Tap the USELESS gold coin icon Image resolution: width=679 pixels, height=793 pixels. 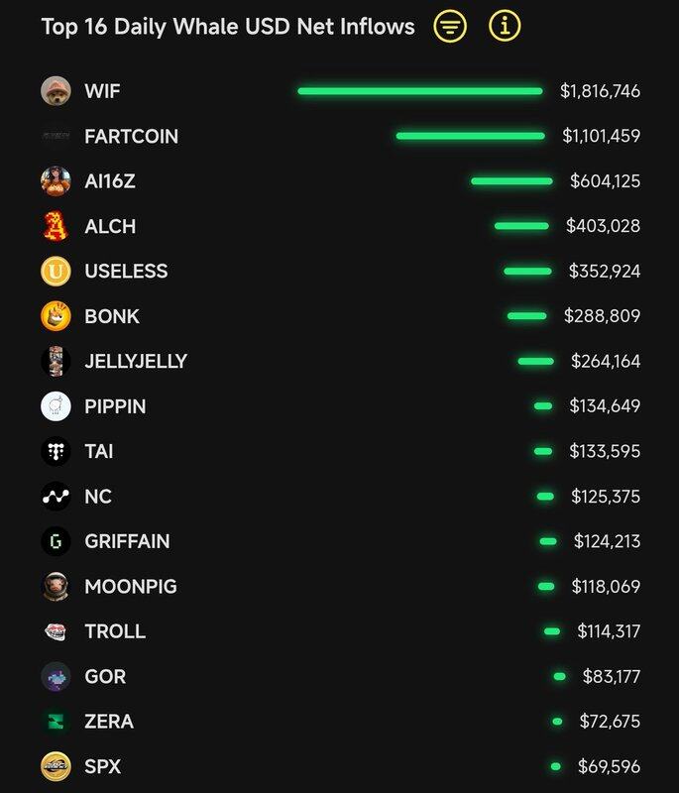(56, 271)
